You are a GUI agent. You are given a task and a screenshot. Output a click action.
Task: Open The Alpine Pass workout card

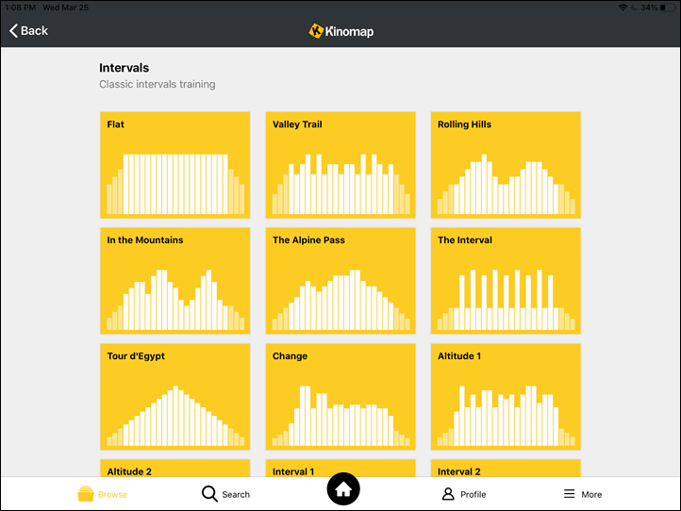340,281
